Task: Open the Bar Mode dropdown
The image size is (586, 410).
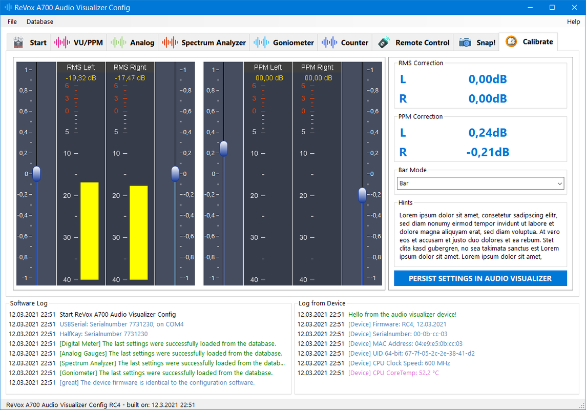Action: (x=480, y=183)
